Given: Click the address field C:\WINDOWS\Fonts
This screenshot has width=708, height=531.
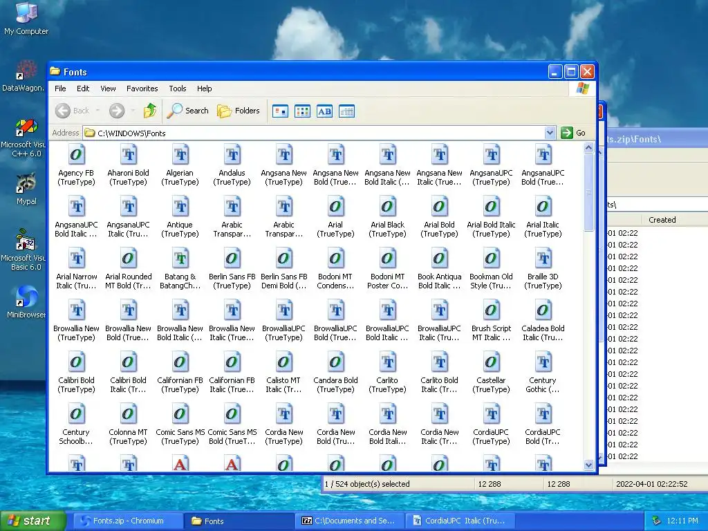Looking at the screenshot, I should click(315, 133).
